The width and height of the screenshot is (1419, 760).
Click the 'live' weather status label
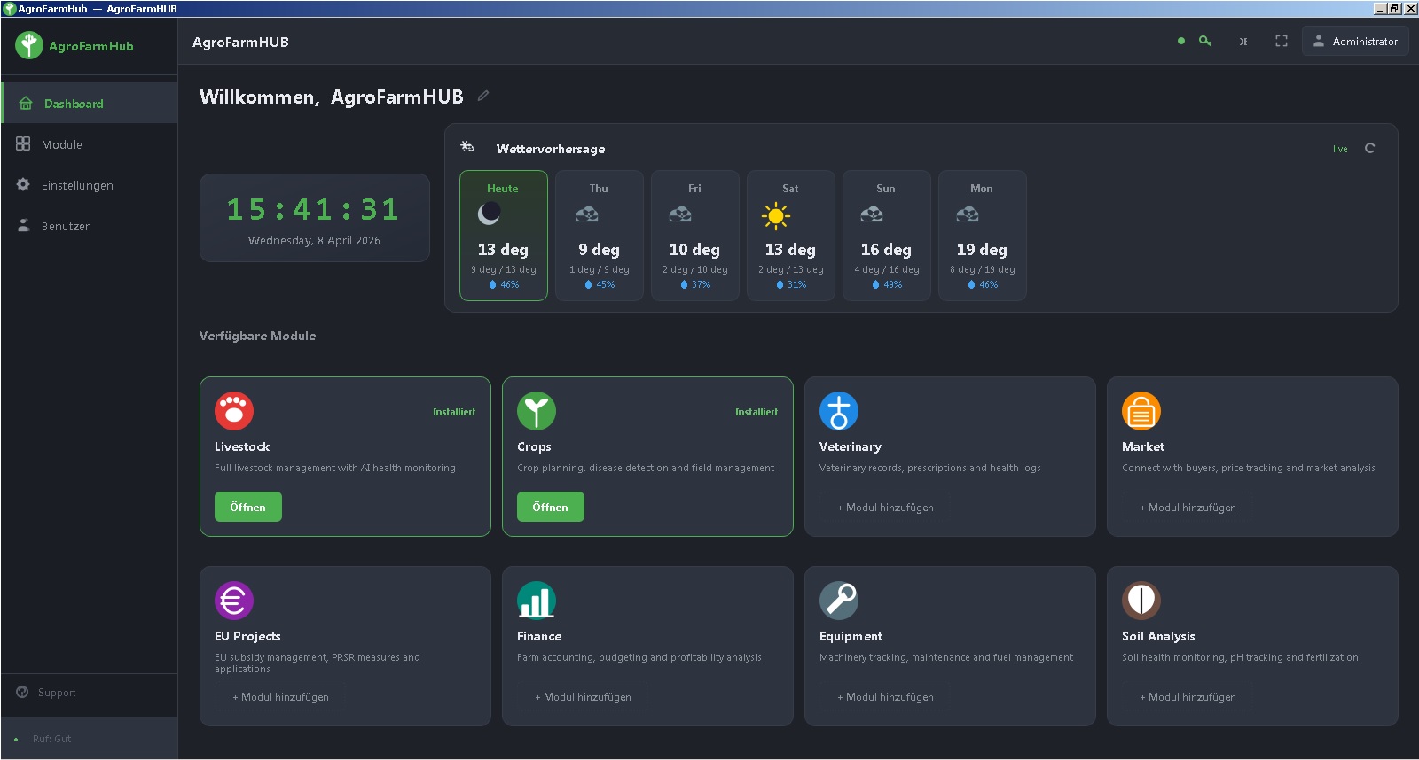[x=1340, y=149]
